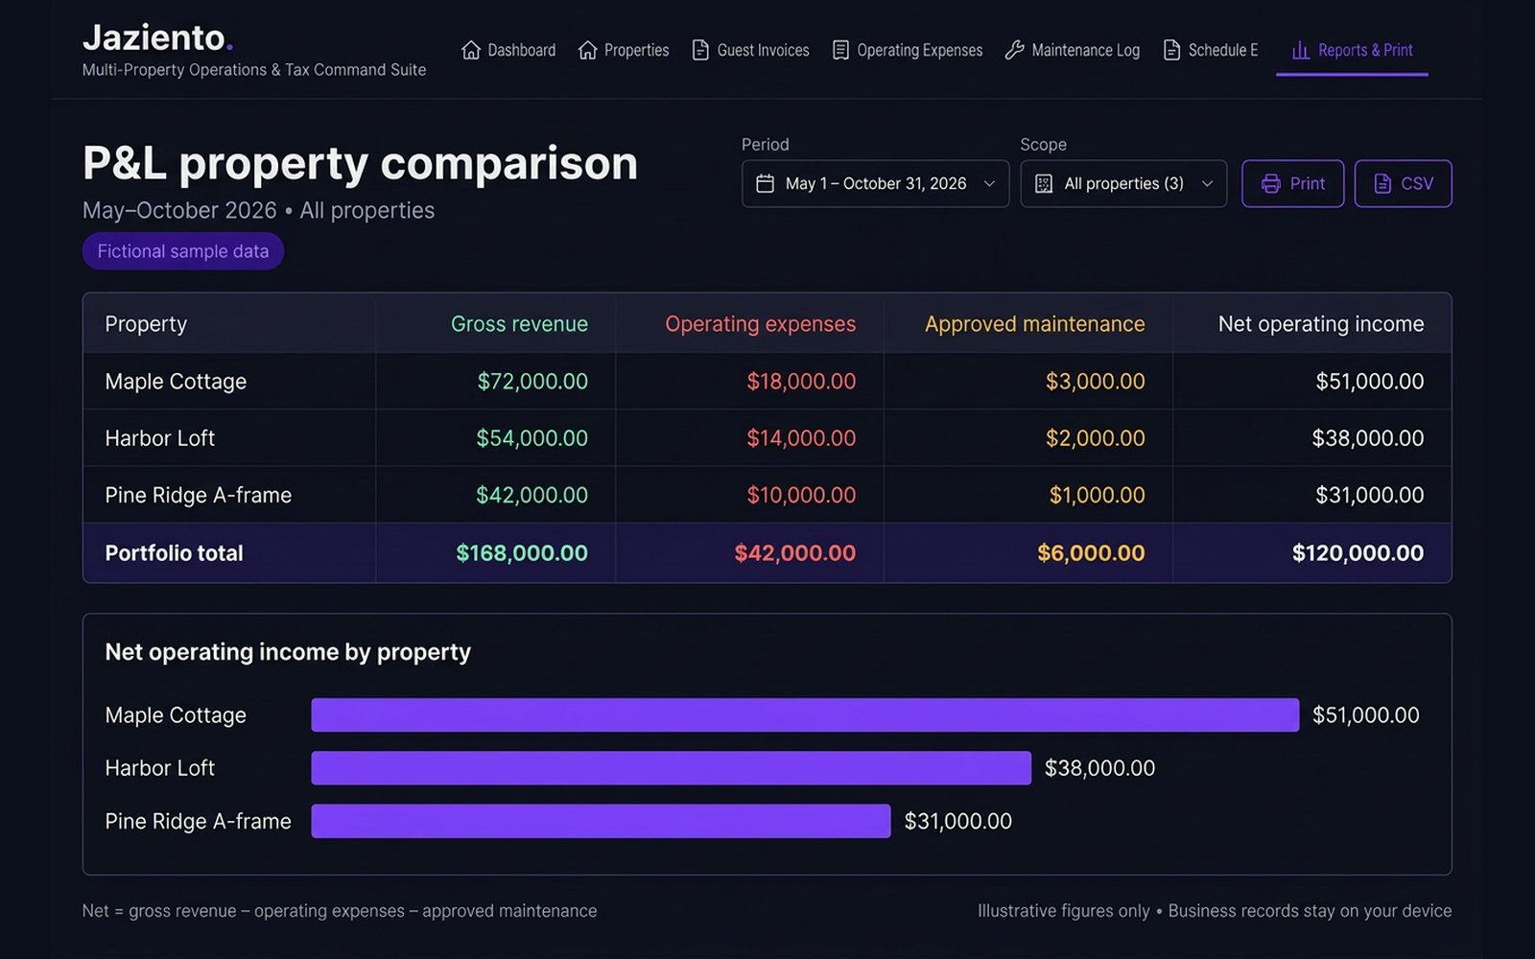The height and width of the screenshot is (959, 1535).
Task: Click the Property column header
Action: click(146, 324)
